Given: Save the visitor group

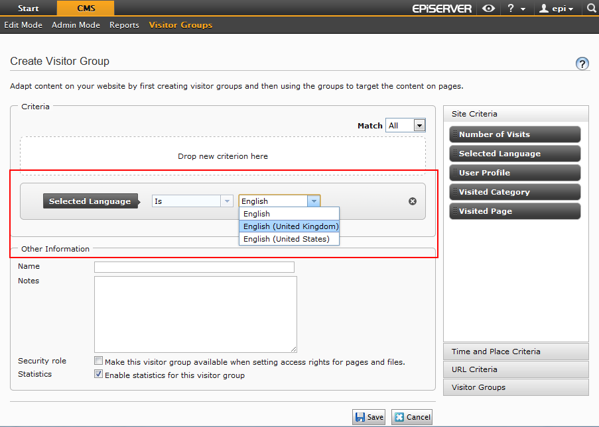Looking at the screenshot, I should click(369, 417).
